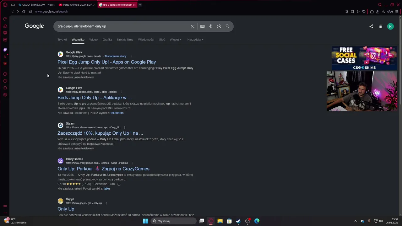The width and height of the screenshot is (402, 226).
Task: Open sidebar settings gear icon
Action: coord(5,95)
